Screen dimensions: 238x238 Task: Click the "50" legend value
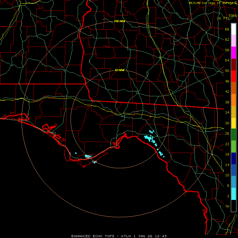227,71
